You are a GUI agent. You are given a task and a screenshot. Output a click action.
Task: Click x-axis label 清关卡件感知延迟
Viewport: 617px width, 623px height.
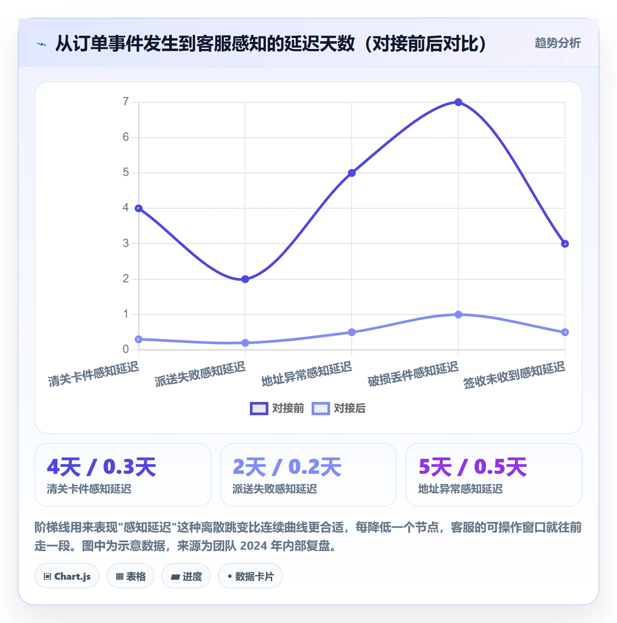[x=93, y=374]
